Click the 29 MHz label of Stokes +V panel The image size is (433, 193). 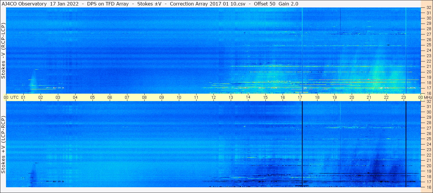[428, 117]
